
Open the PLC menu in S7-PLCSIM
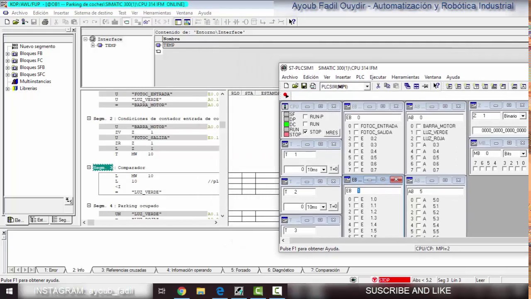tap(360, 77)
